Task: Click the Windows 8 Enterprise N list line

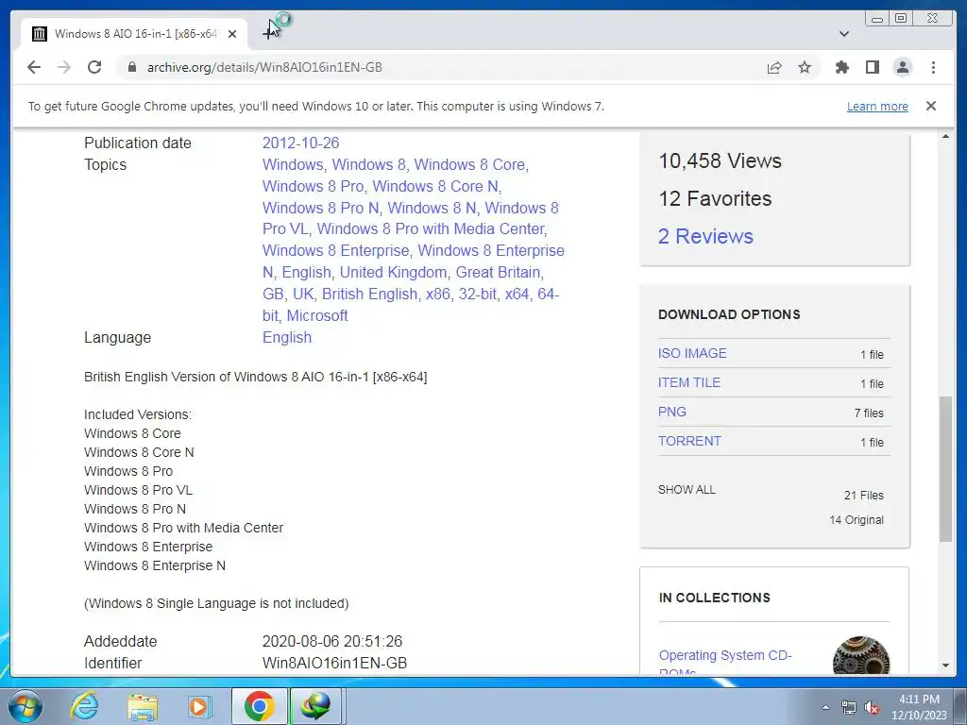Action: [155, 565]
